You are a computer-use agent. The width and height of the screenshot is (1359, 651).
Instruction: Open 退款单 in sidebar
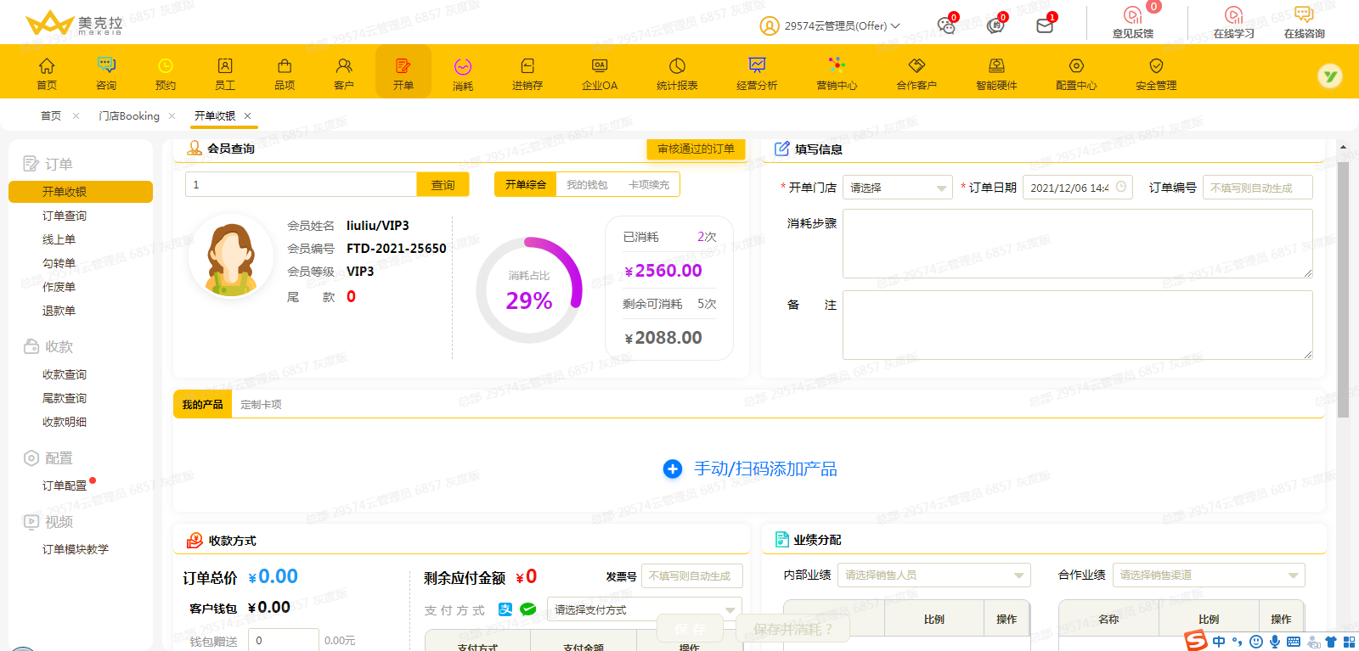pos(59,311)
